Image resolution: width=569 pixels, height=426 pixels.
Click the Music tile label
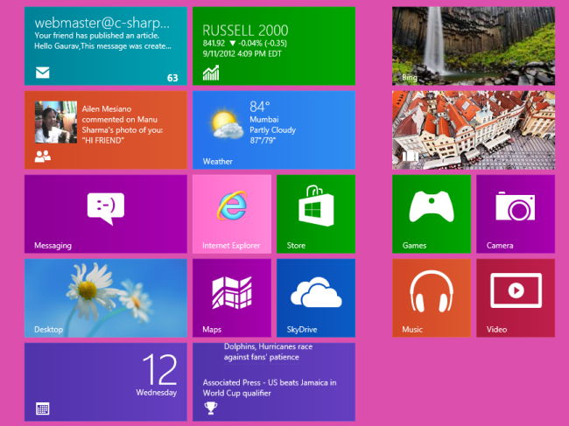pyautogui.click(x=412, y=330)
